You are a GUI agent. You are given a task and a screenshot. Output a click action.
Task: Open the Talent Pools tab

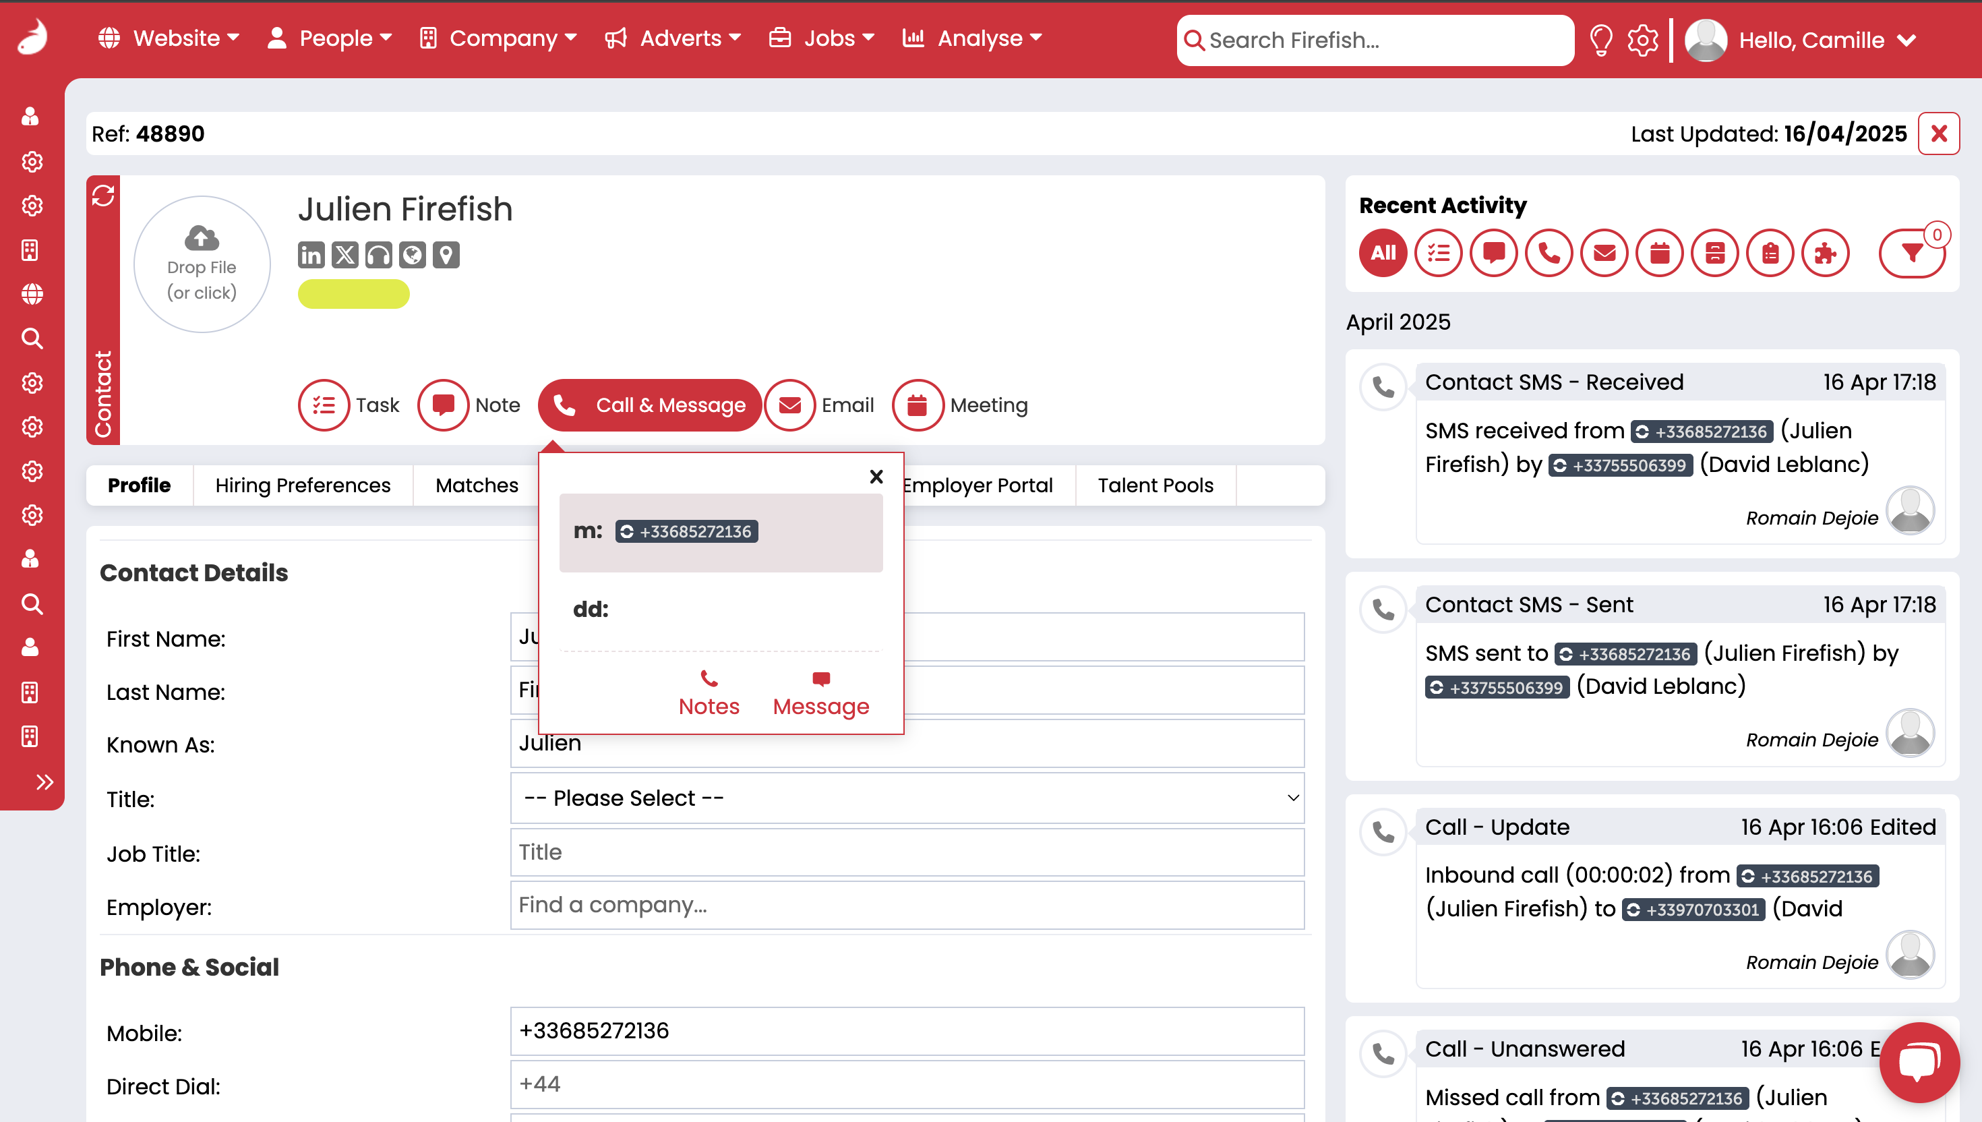pos(1155,485)
